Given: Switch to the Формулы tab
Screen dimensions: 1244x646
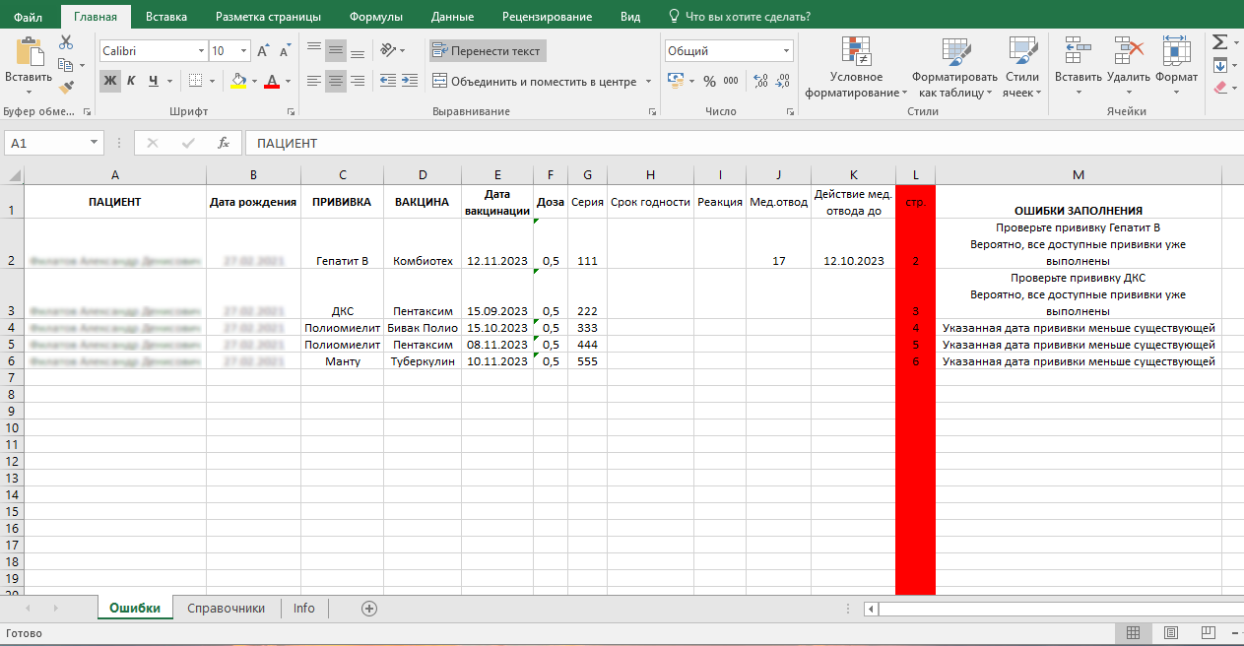Looking at the screenshot, I should [x=374, y=17].
